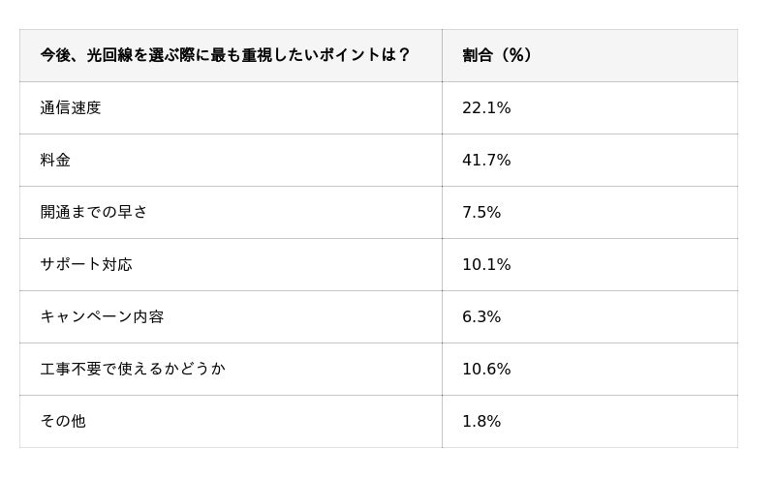
Task: Click the その他 row label
Action: 63,421
